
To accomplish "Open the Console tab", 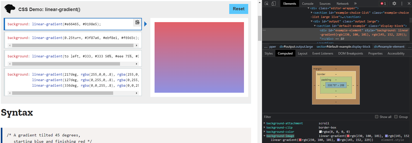I will (308, 3).
